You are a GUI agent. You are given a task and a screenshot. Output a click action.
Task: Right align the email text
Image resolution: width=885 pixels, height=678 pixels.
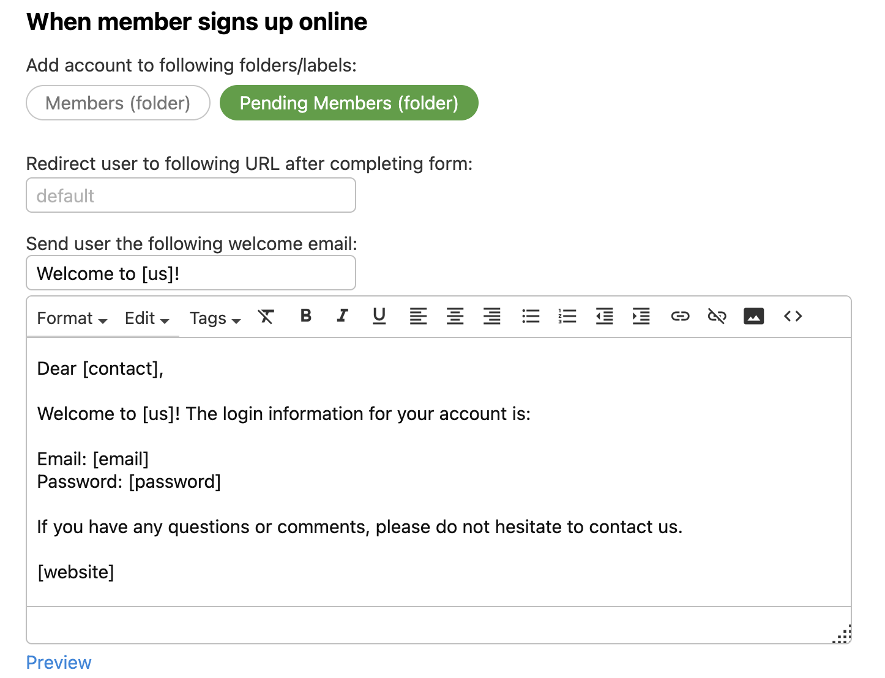(491, 317)
